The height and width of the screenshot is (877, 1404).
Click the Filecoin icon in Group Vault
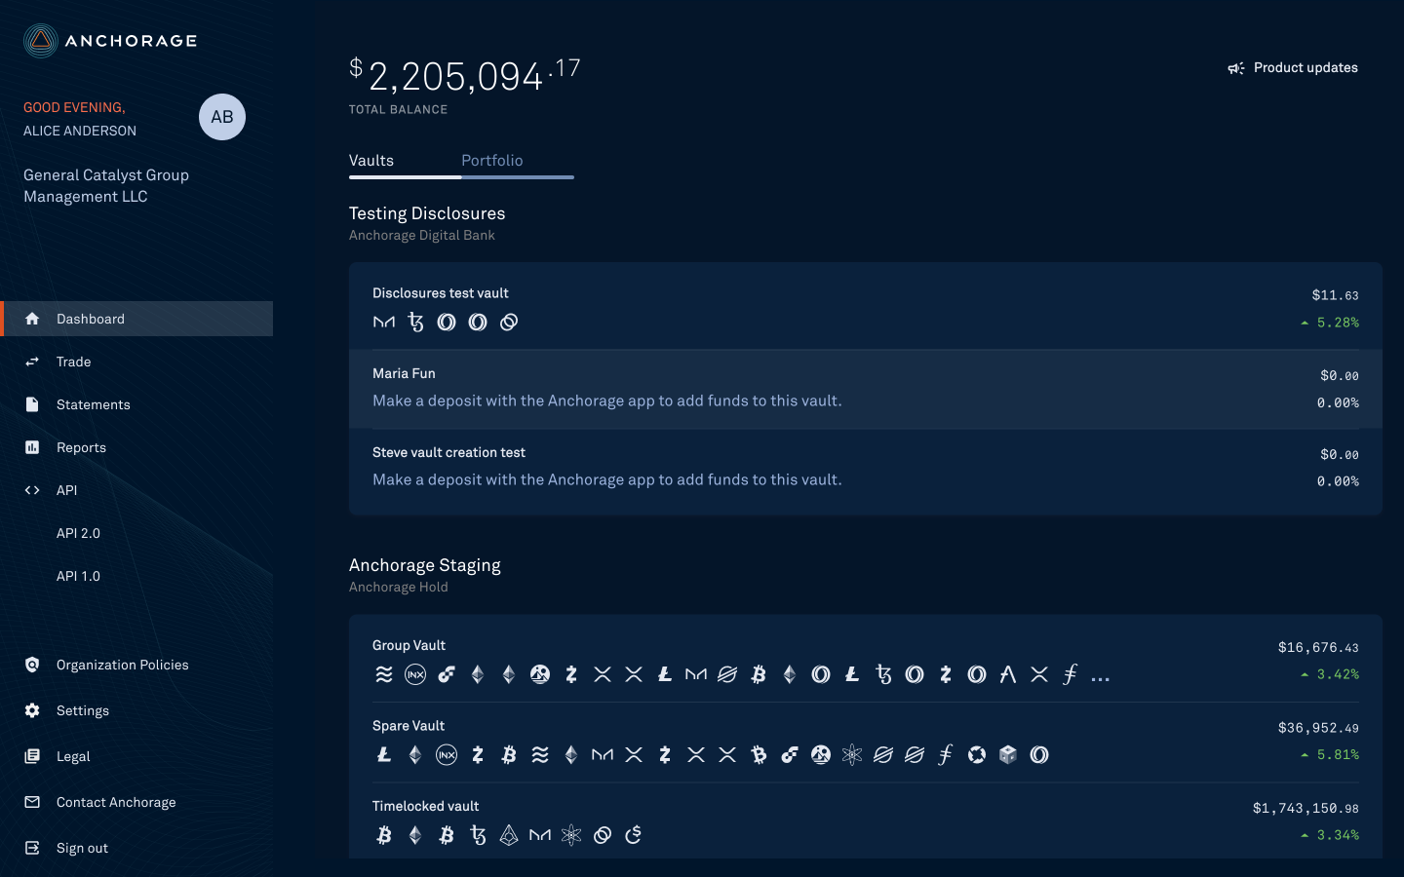[1071, 674]
